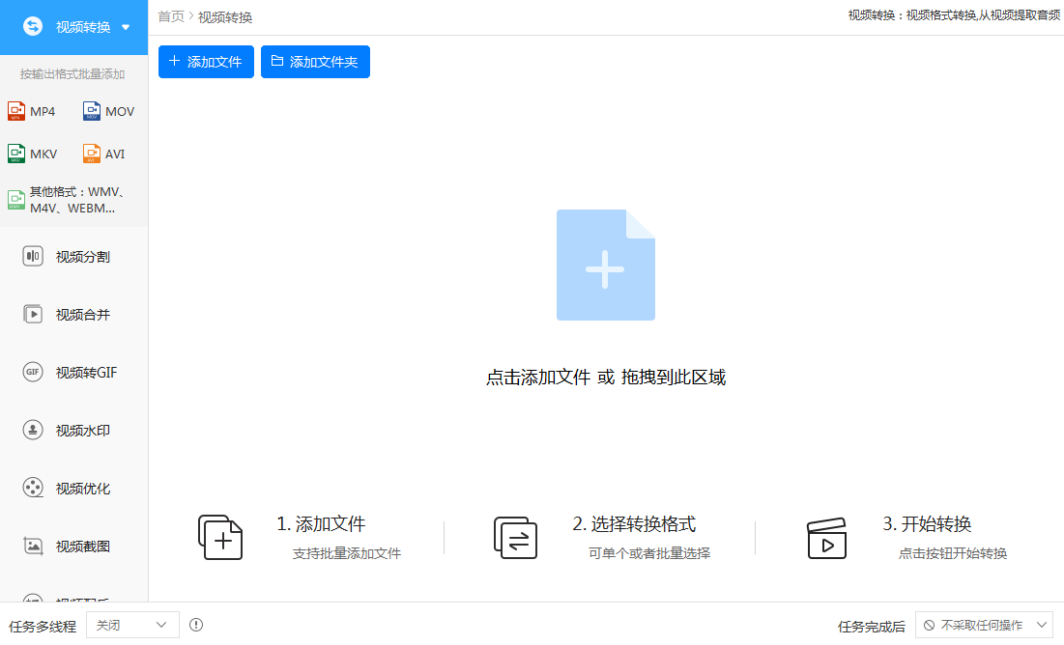The height and width of the screenshot is (645, 1064).
Task: Click 可单个或者批量选择 description text
Action: (649, 553)
